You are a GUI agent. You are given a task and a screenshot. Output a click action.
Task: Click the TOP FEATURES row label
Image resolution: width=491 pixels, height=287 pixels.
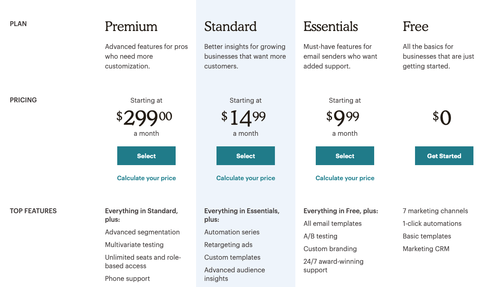pyautogui.click(x=33, y=211)
